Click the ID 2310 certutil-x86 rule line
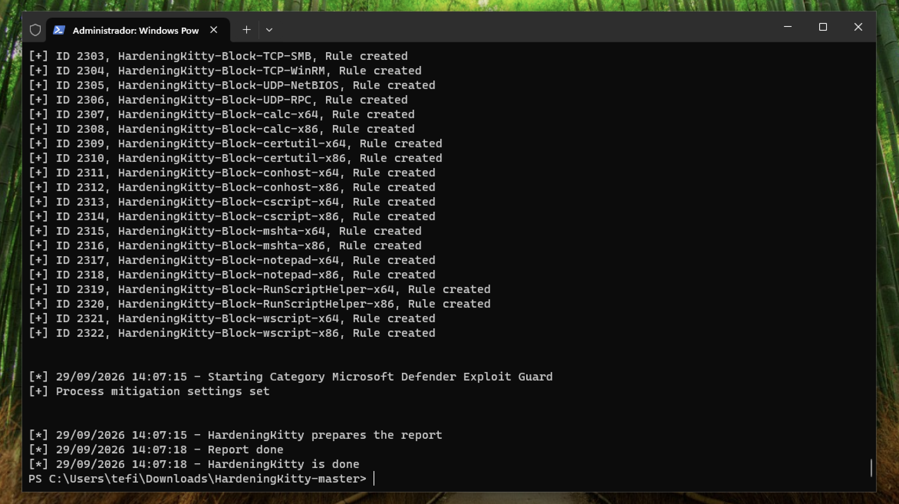The width and height of the screenshot is (899, 504). (235, 158)
